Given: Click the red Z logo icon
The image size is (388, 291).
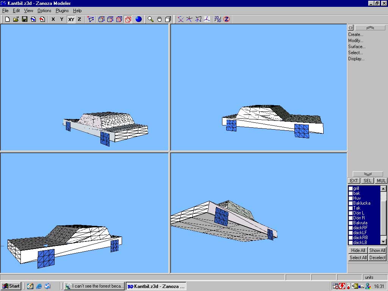Looking at the screenshot, I should 227,19.
